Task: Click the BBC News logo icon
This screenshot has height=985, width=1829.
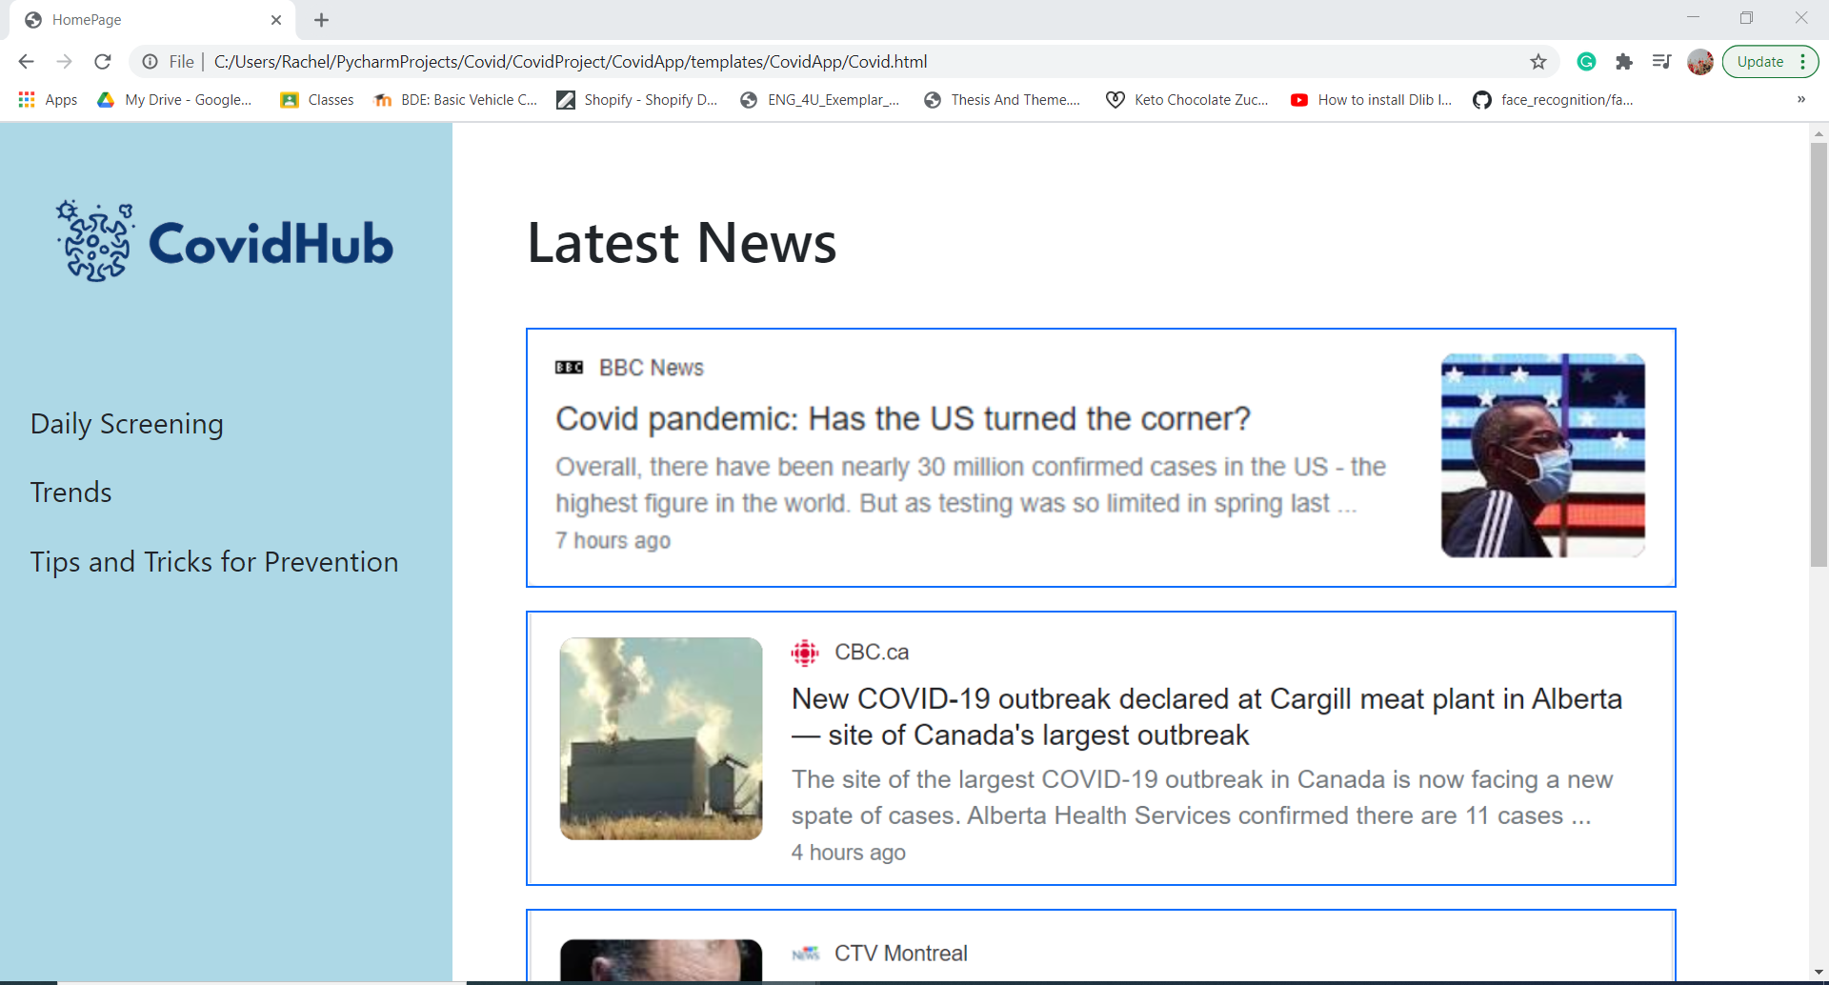Action: (x=569, y=368)
